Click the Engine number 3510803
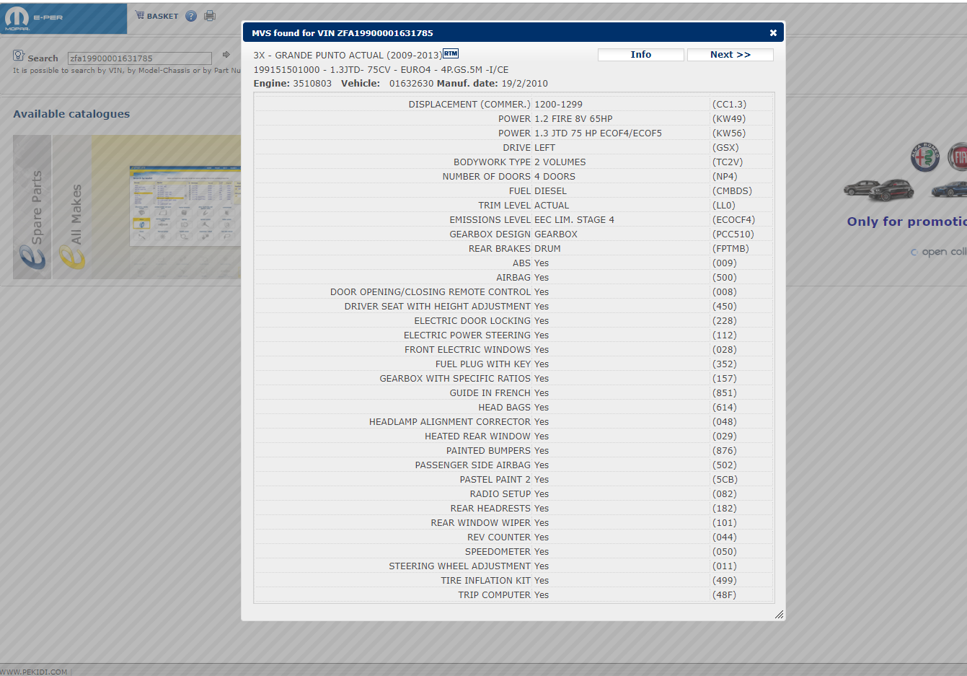The height and width of the screenshot is (676, 967). pyautogui.click(x=312, y=84)
